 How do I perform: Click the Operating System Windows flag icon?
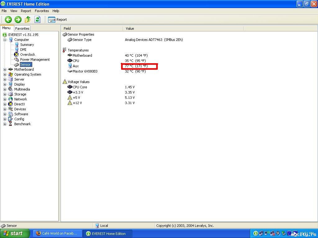[x=11, y=74]
